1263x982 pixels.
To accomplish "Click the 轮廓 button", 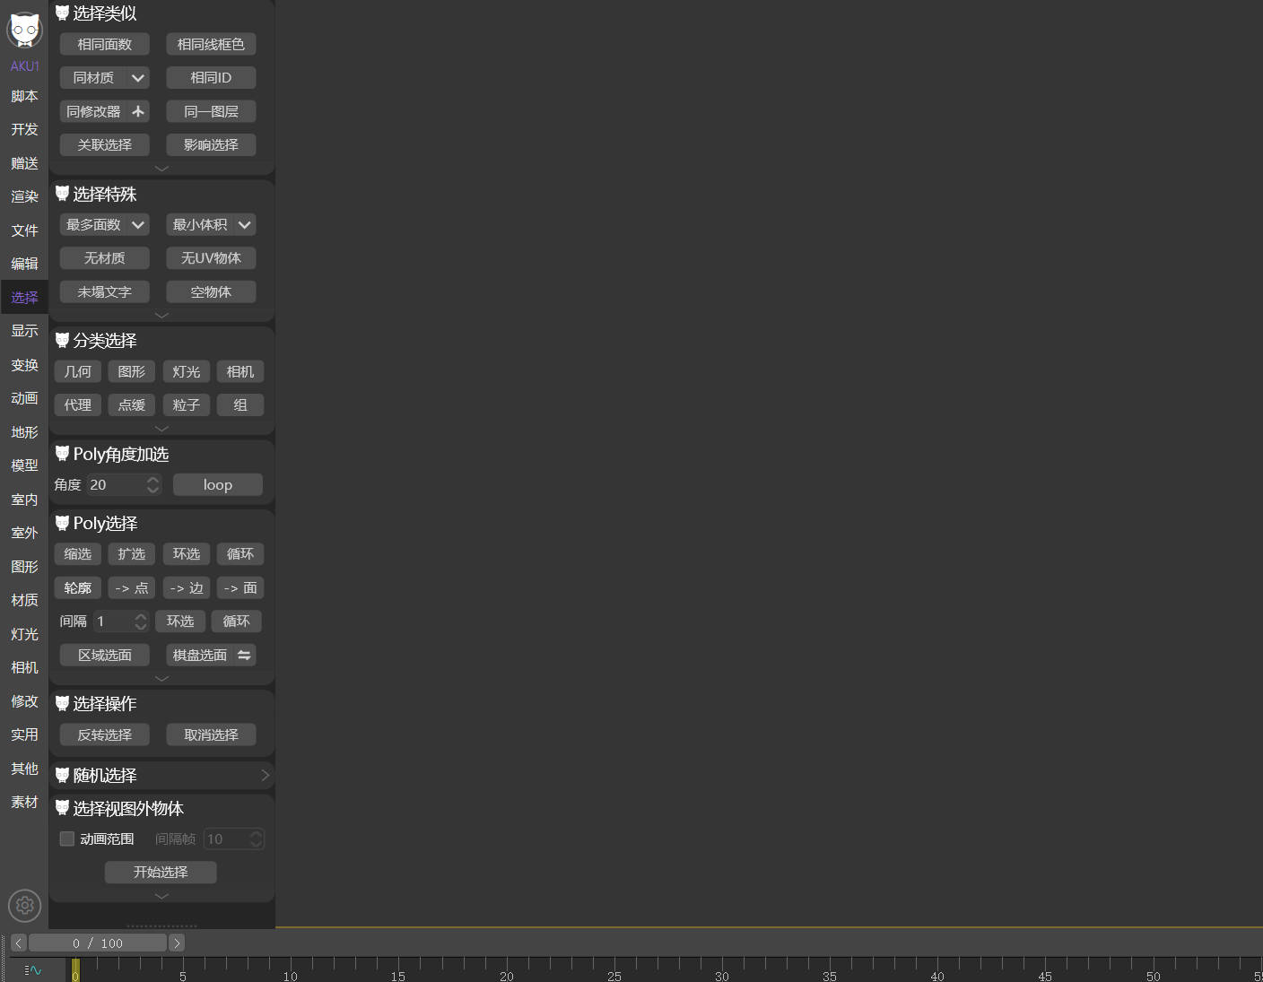I will (78, 588).
